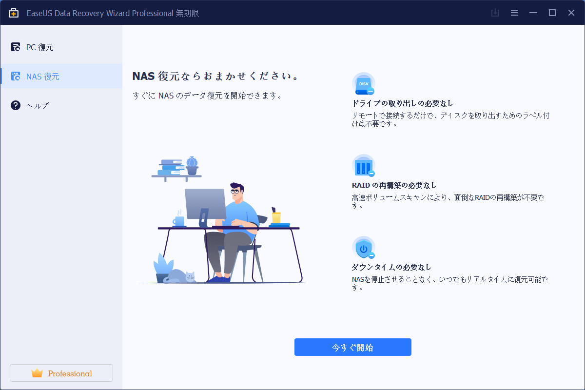
Task: Click the RAID の再構築の必要なし heading
Action: click(394, 185)
